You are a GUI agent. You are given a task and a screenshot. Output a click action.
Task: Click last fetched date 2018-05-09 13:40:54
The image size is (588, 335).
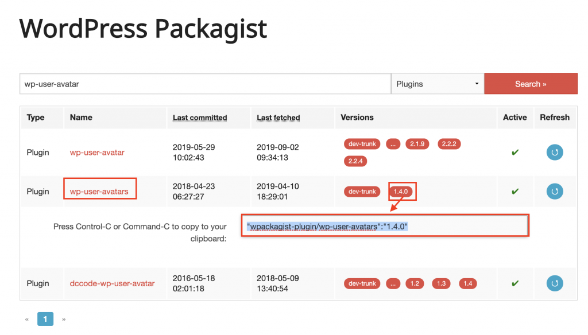(x=278, y=283)
